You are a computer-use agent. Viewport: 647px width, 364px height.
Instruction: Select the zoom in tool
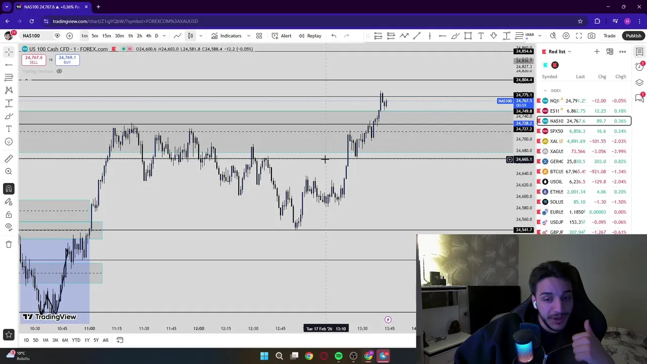coord(9,172)
